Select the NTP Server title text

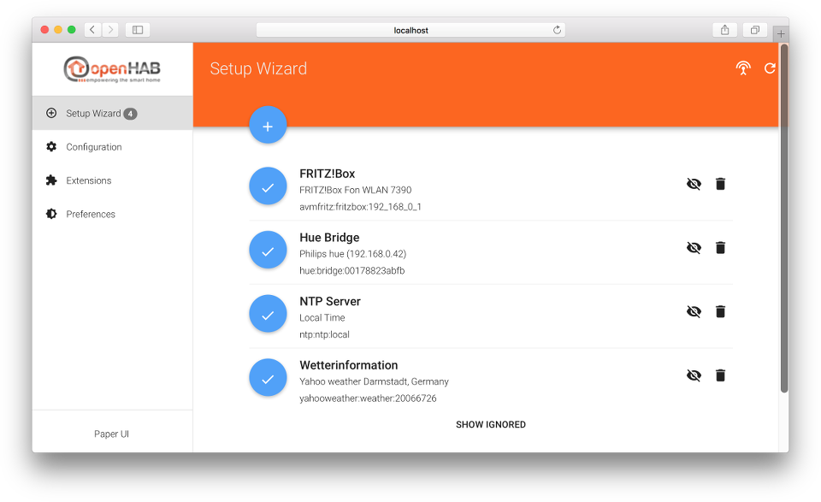(330, 302)
